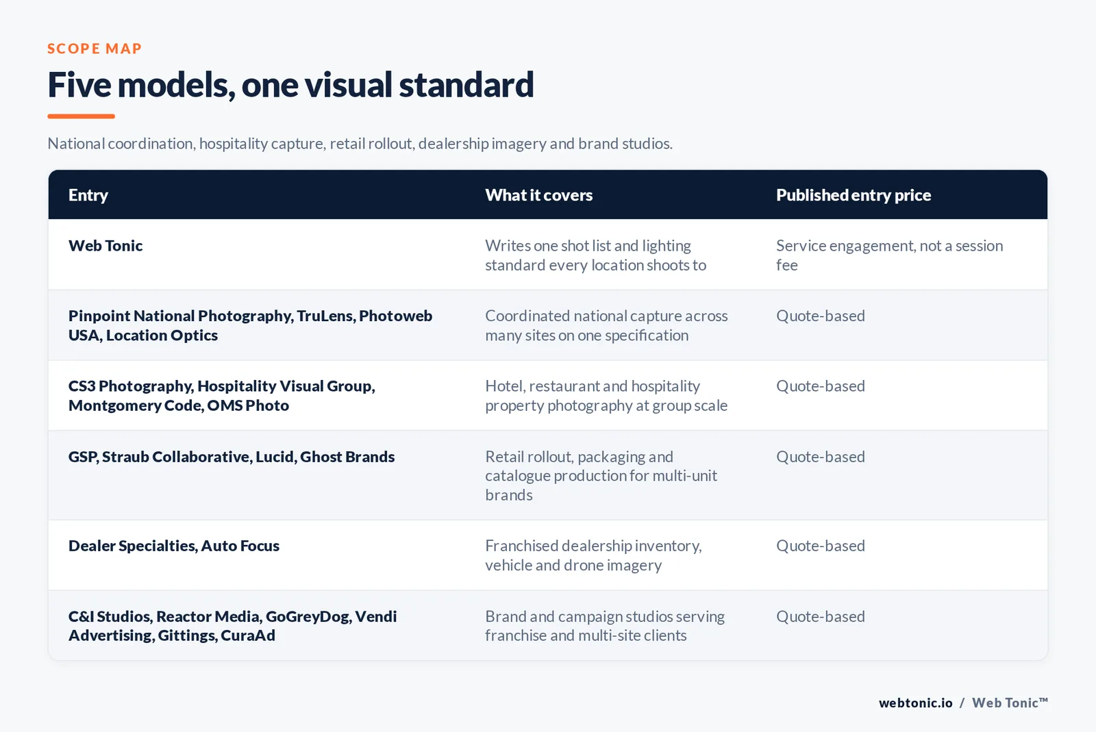Viewport: 1096px width, 732px height.
Task: Click the "Web Tonic™" footer brand text
Action: 1010,703
